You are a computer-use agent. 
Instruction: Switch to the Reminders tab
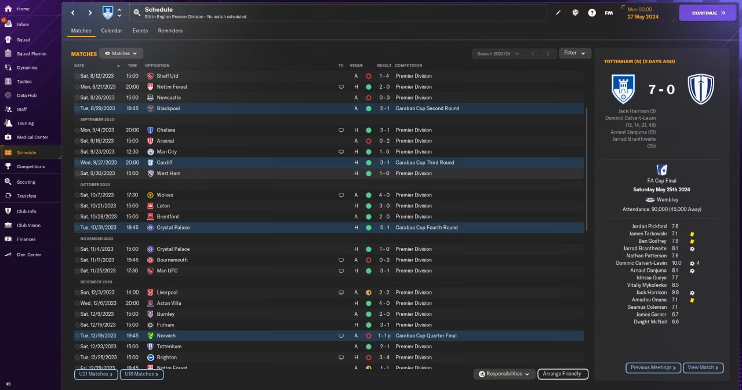coord(170,31)
